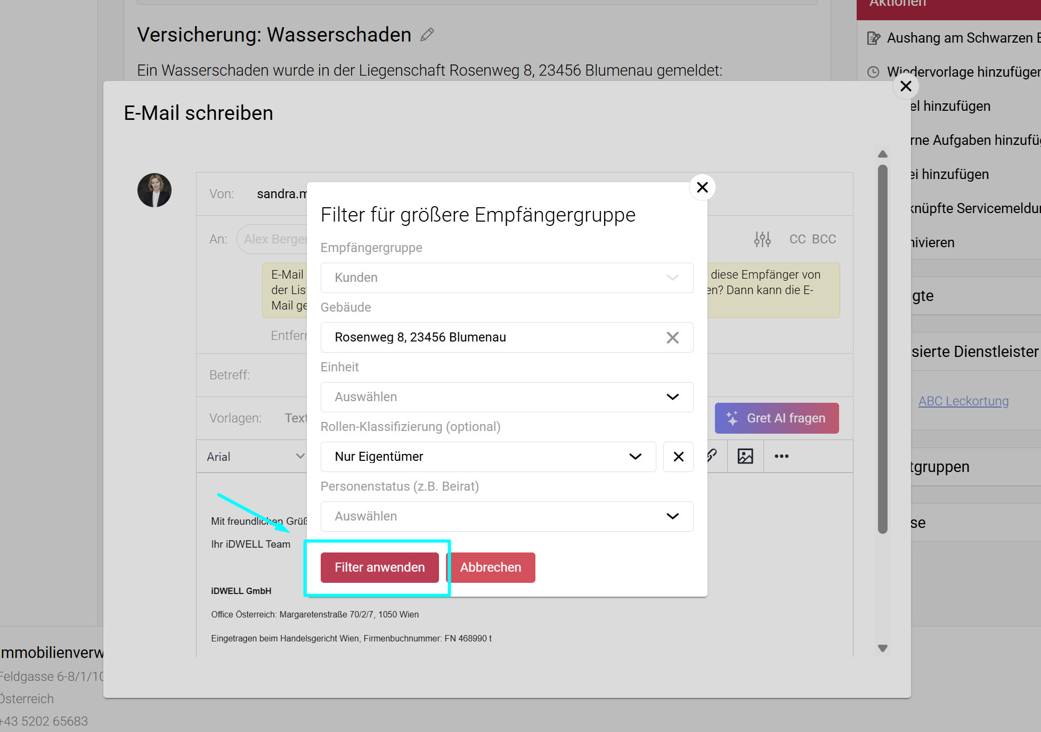Open the more options ellipsis in toolbar
Viewport: 1041px width, 732px height.
781,456
